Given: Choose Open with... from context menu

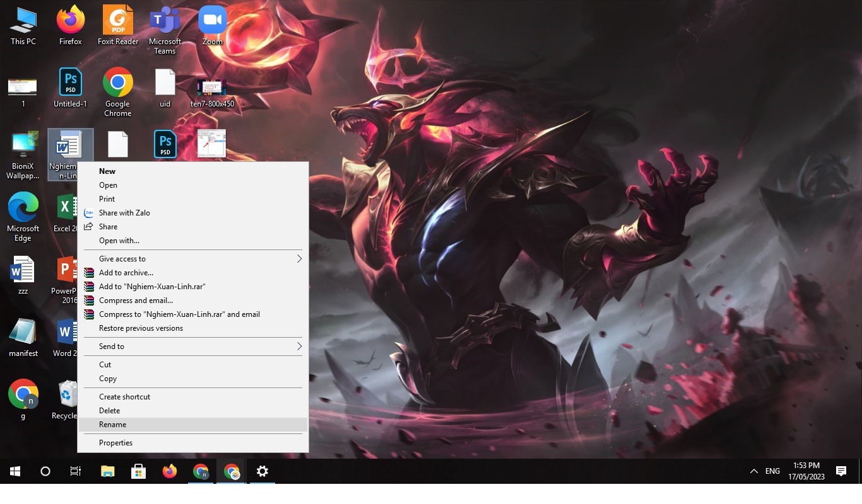Looking at the screenshot, I should pyautogui.click(x=193, y=241).
